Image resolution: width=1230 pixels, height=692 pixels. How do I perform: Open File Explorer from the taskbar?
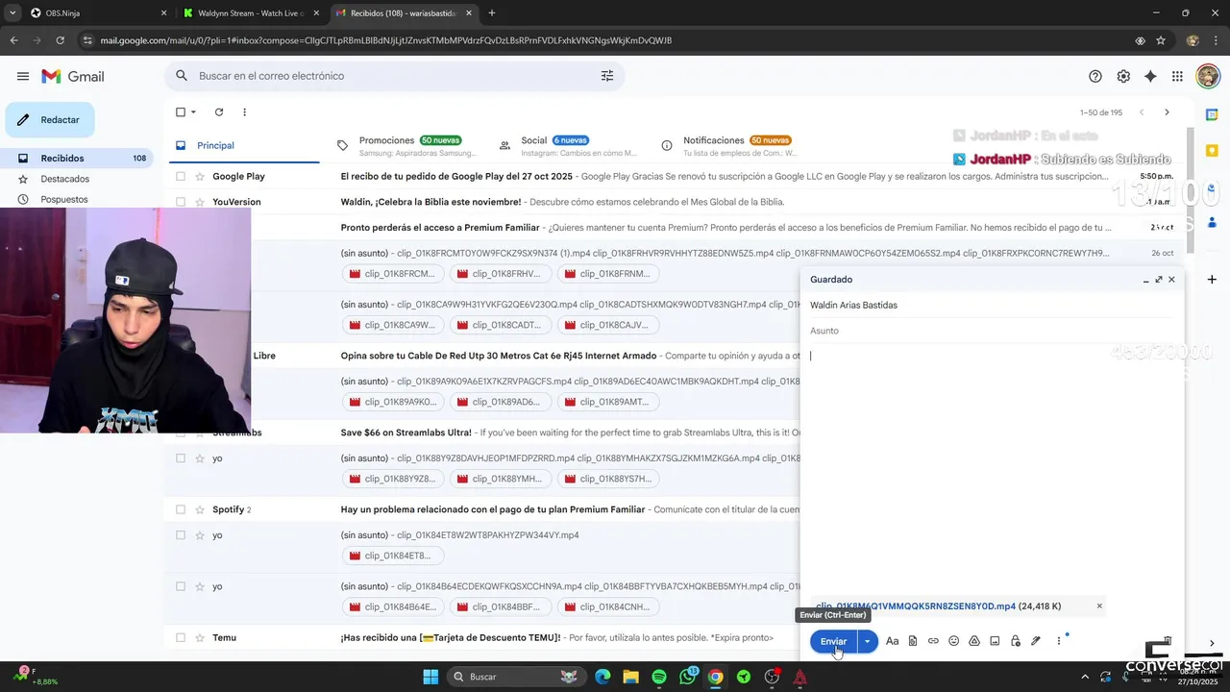tap(630, 677)
